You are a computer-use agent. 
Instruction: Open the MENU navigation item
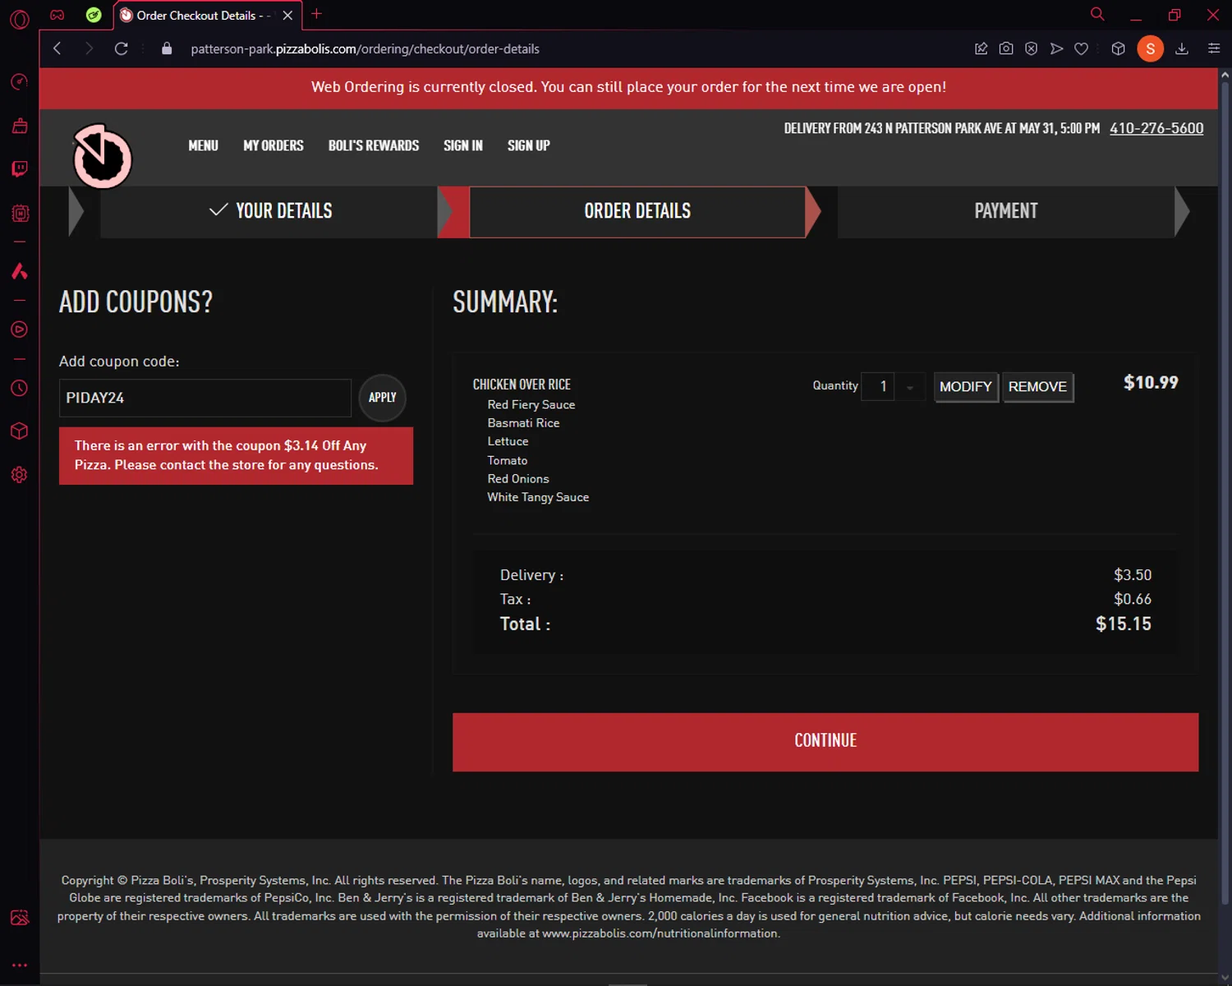click(203, 145)
